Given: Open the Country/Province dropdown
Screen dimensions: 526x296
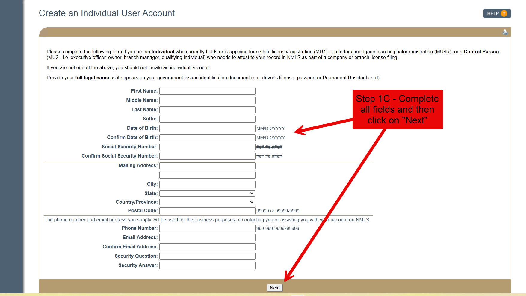Looking at the screenshot, I should [207, 202].
